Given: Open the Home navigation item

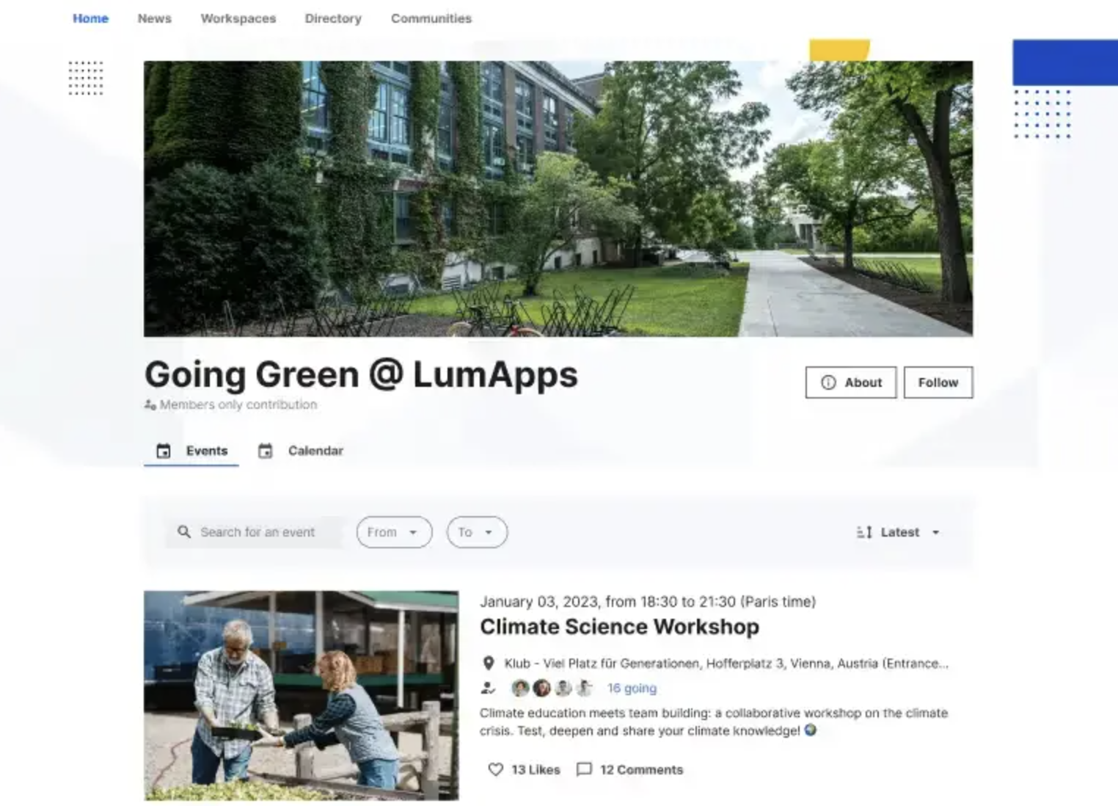Looking at the screenshot, I should tap(90, 18).
